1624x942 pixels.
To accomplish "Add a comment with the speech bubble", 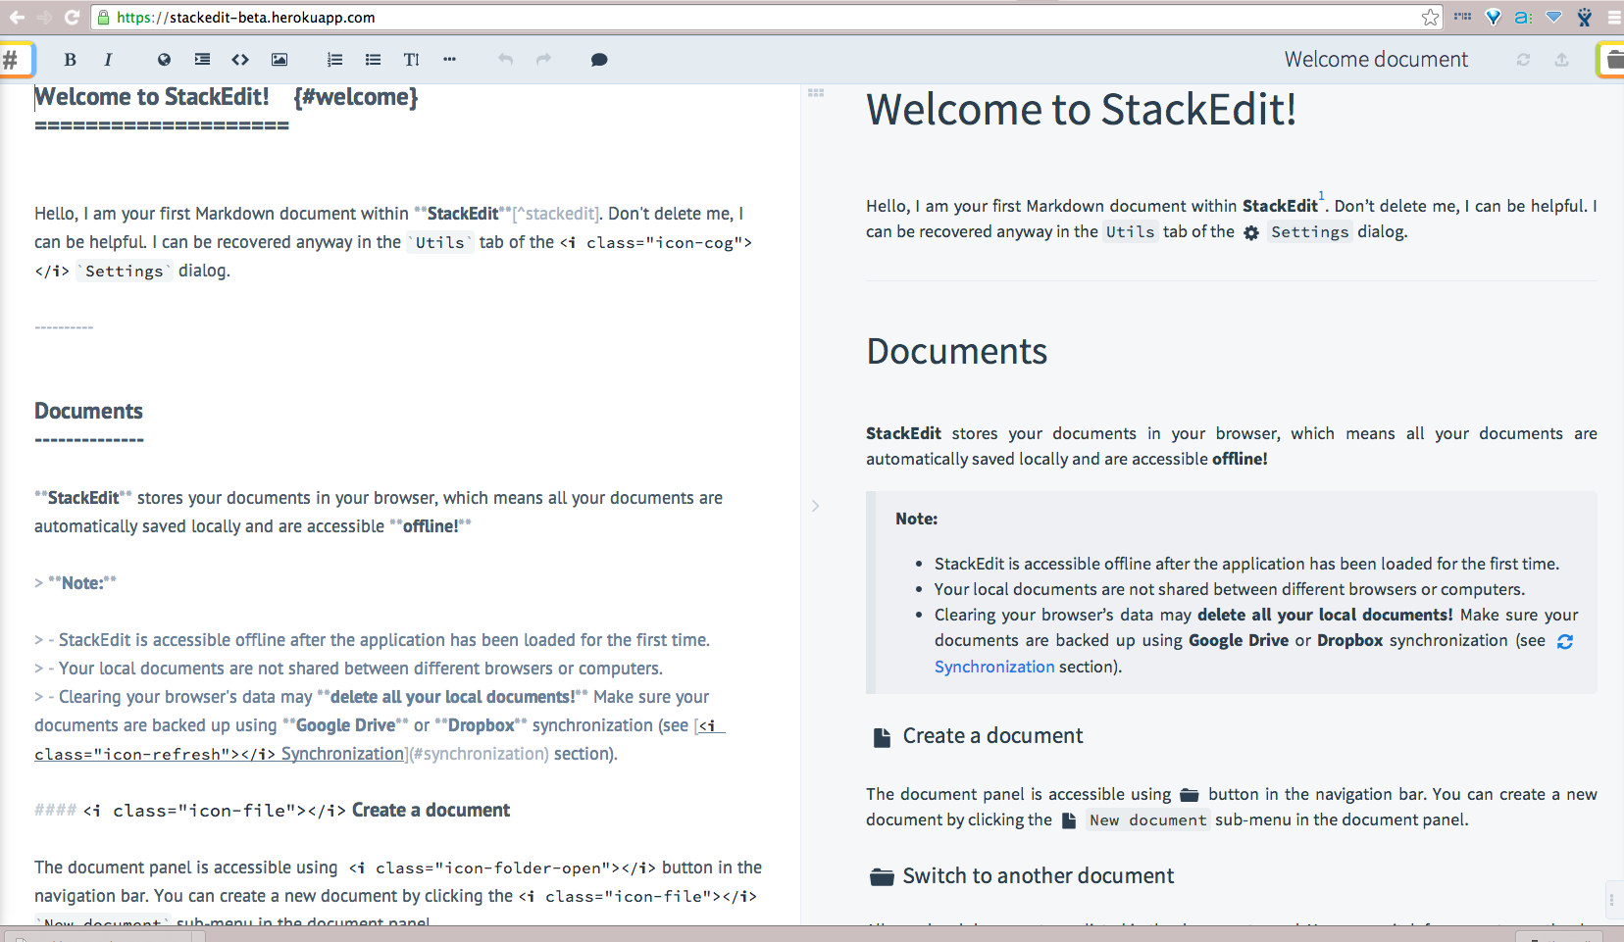I will coord(599,60).
